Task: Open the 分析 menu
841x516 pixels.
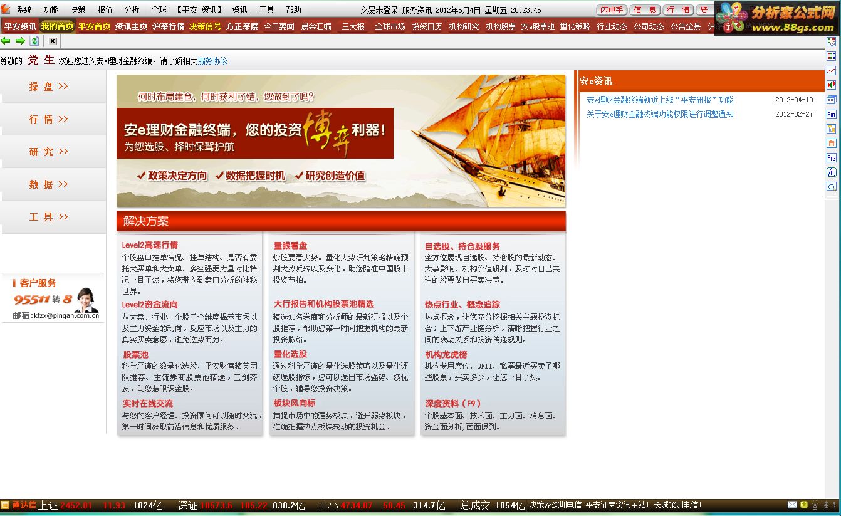Action: pyautogui.click(x=132, y=9)
